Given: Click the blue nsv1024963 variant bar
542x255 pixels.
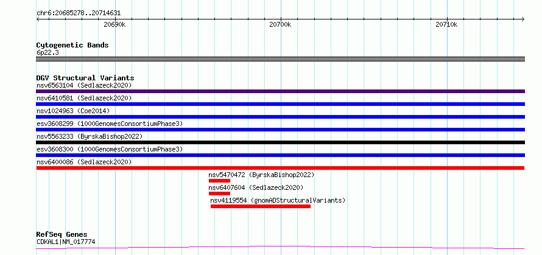Looking at the screenshot, I should point(280,117).
